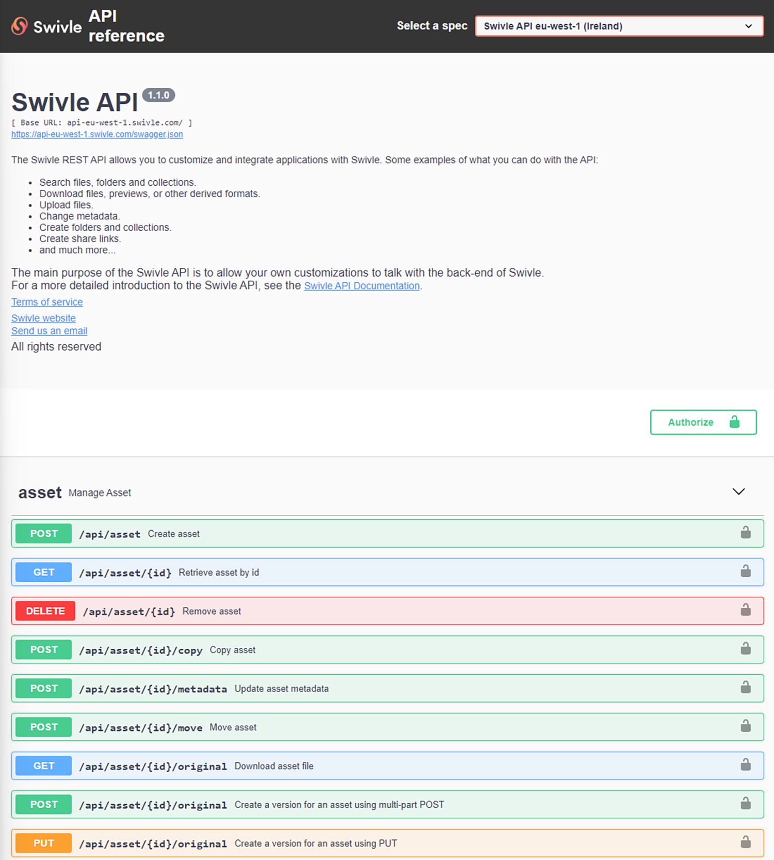
Task: Click the Swivle logo icon in header
Action: coord(20,26)
